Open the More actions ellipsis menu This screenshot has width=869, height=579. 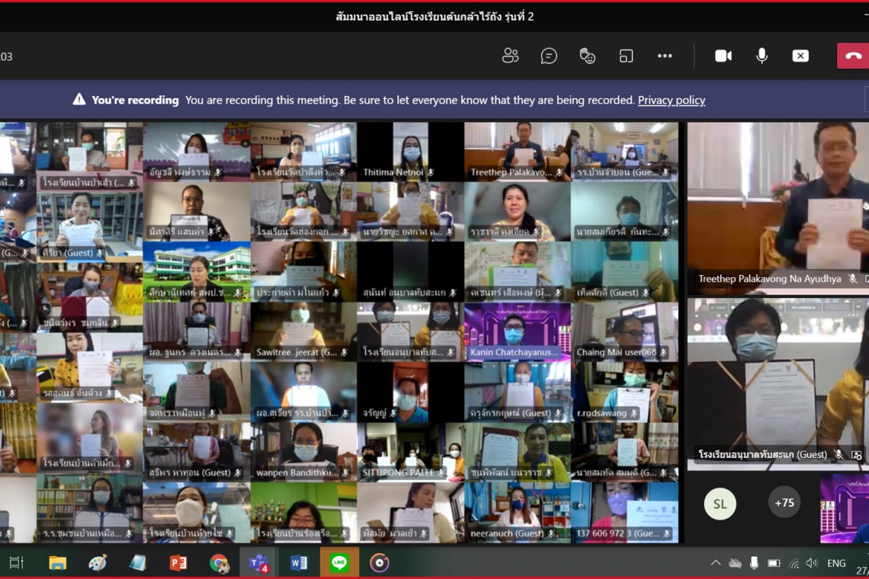665,56
